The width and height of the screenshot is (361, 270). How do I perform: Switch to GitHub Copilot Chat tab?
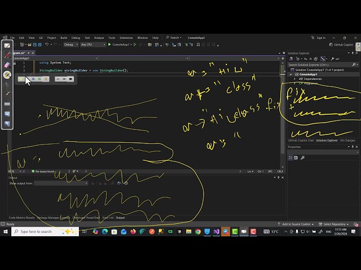[x=301, y=140]
